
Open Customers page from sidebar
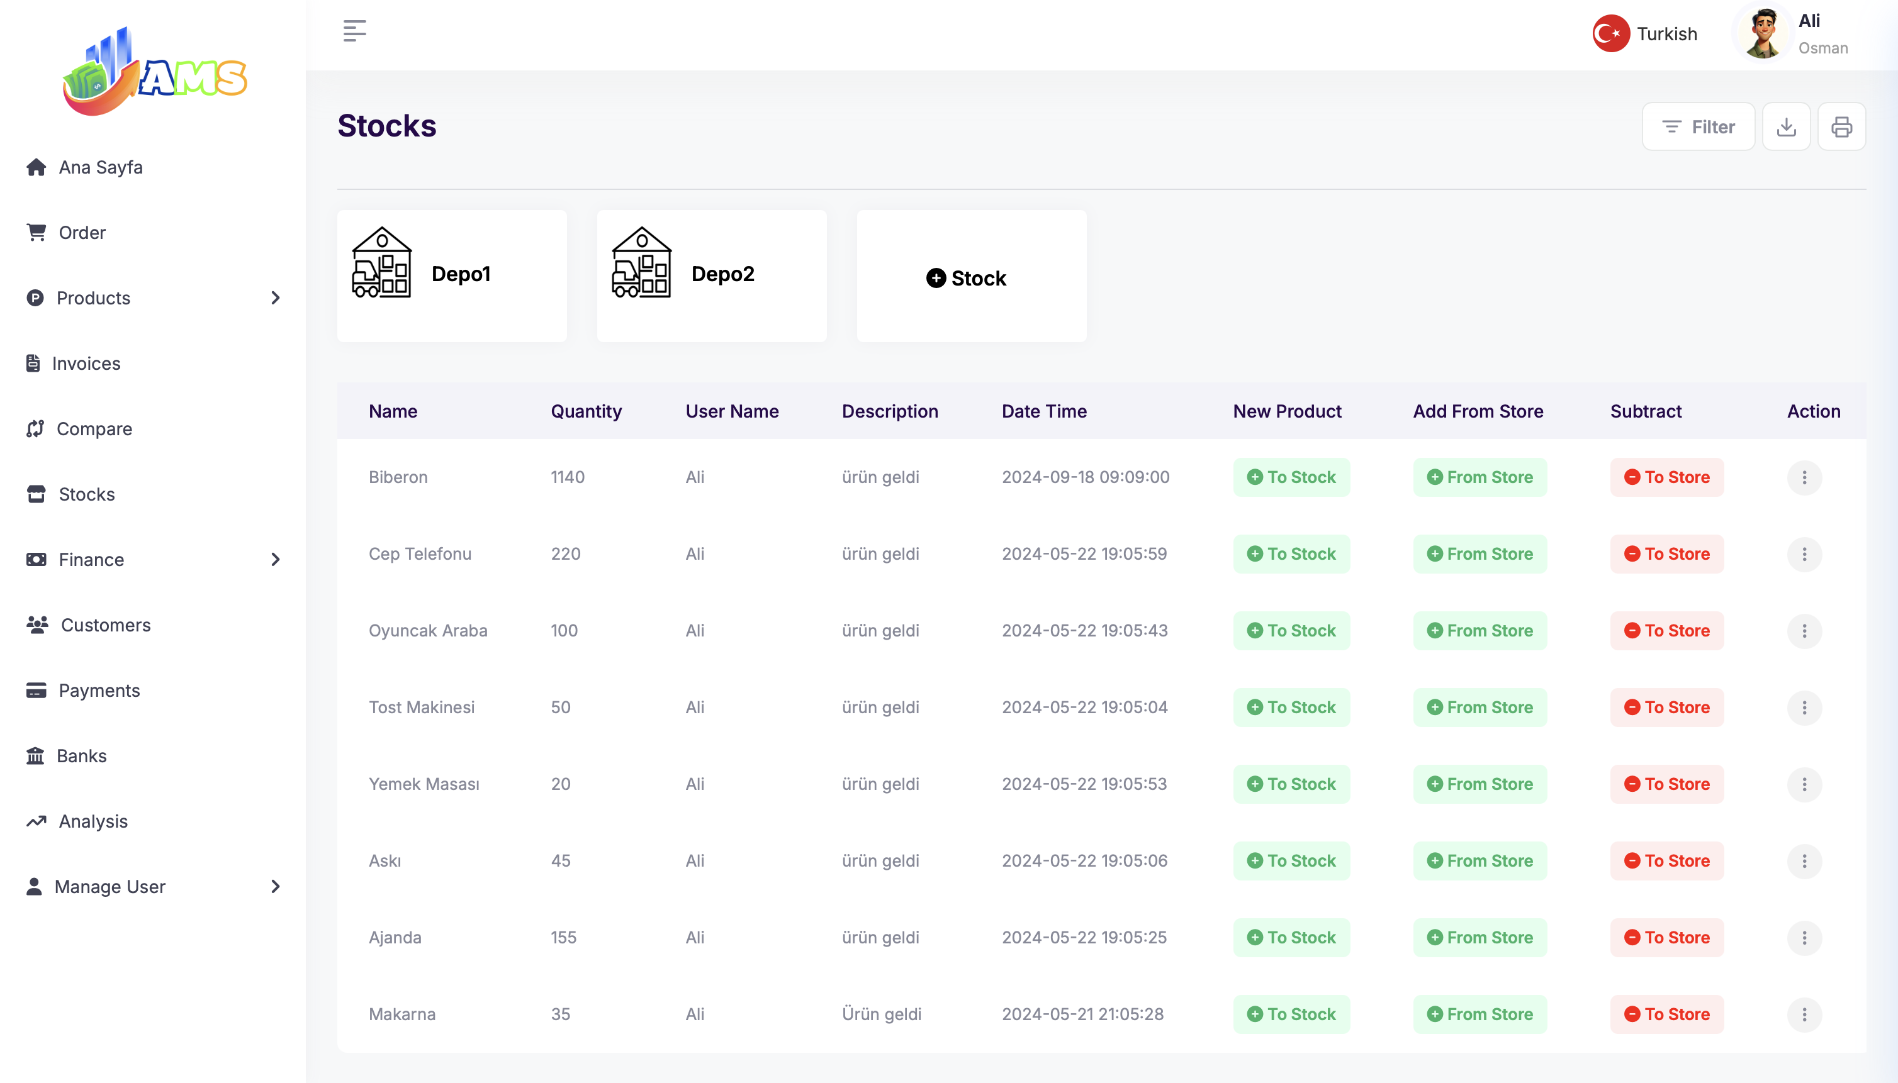point(105,626)
